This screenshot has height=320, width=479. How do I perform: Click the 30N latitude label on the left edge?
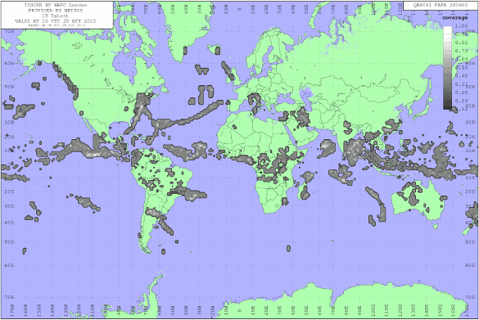9,123
